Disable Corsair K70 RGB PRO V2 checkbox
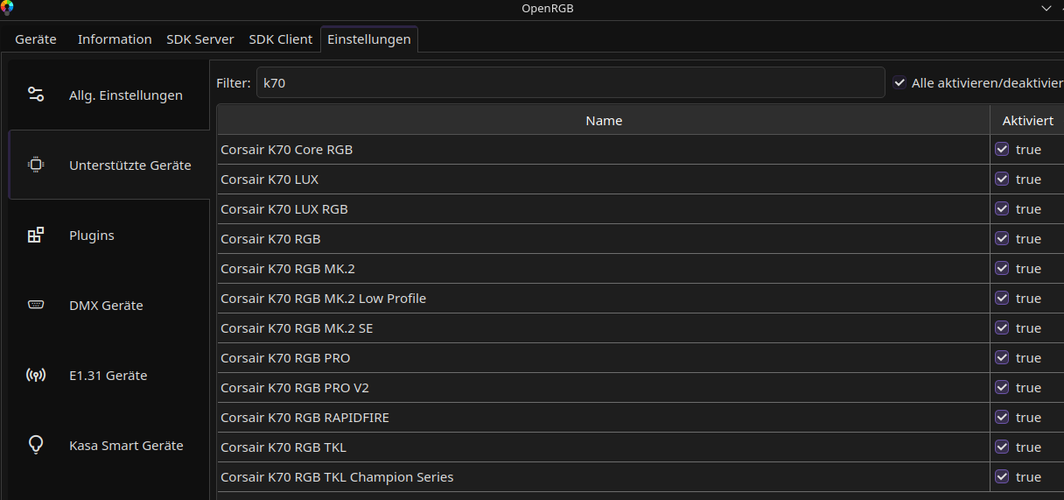 click(x=1003, y=387)
